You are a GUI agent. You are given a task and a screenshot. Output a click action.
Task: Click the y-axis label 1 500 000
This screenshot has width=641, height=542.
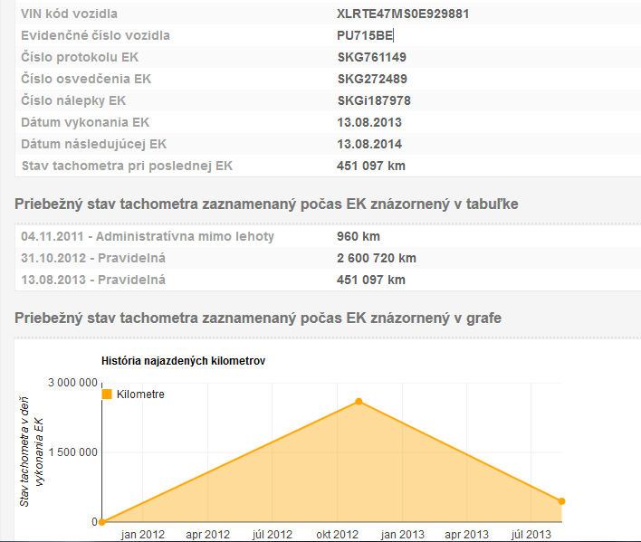(x=72, y=452)
